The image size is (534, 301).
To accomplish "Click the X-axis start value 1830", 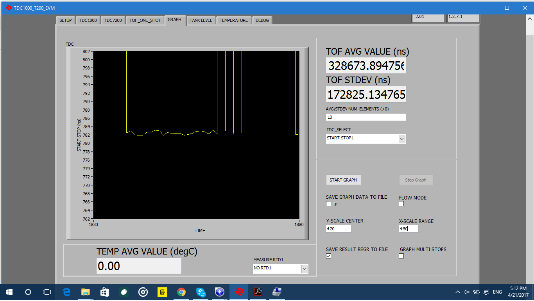I will (x=93, y=224).
